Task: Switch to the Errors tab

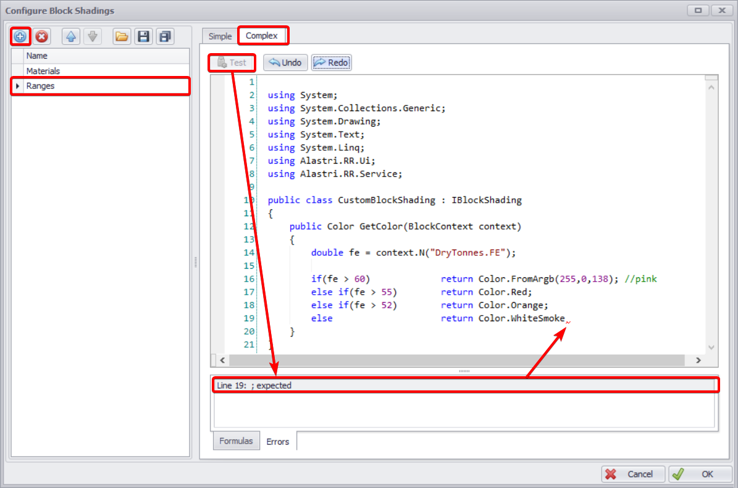Action: coord(277,442)
